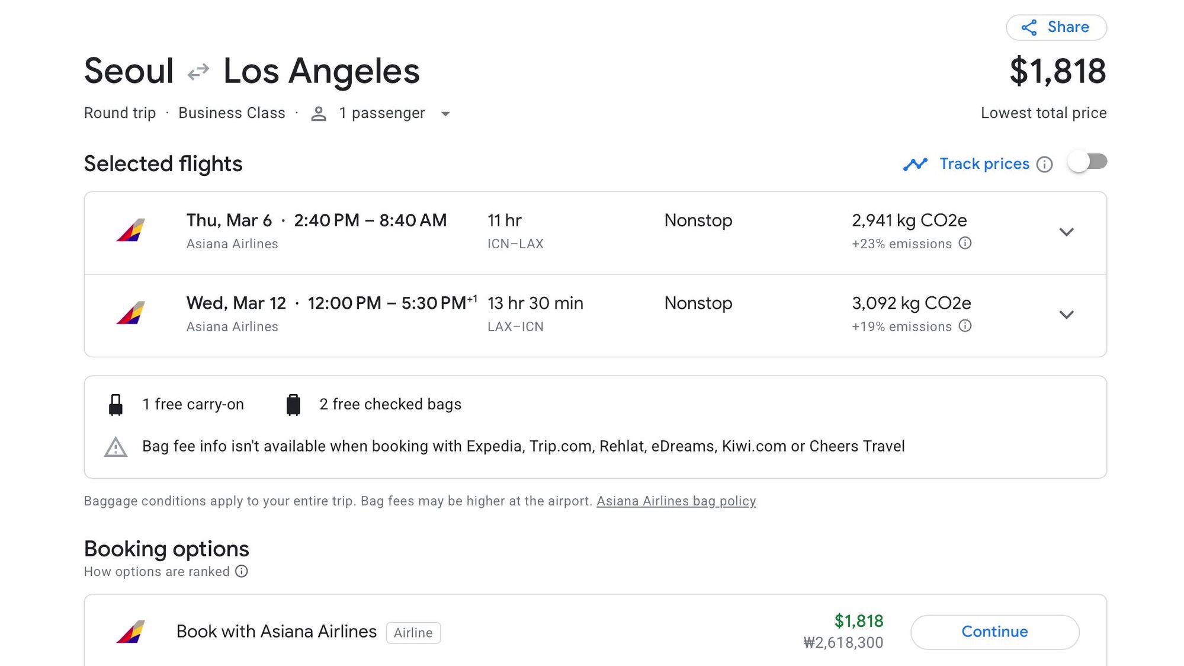Toggle the Track prices switch

pos(1087,162)
